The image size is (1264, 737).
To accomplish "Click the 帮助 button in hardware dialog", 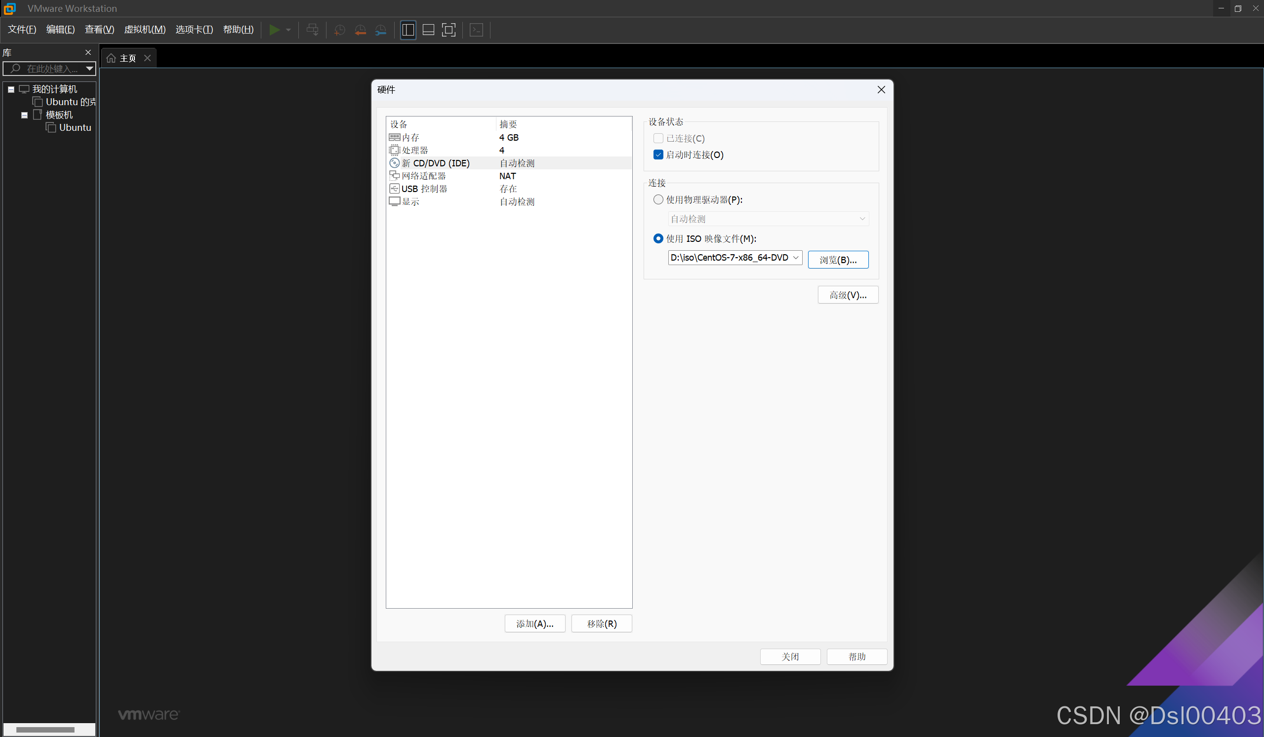I will (x=857, y=656).
